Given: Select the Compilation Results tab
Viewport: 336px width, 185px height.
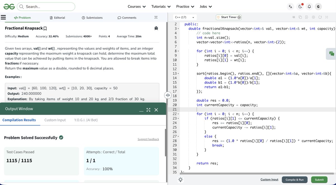Looking at the screenshot, I should pyautogui.click(x=19, y=120).
